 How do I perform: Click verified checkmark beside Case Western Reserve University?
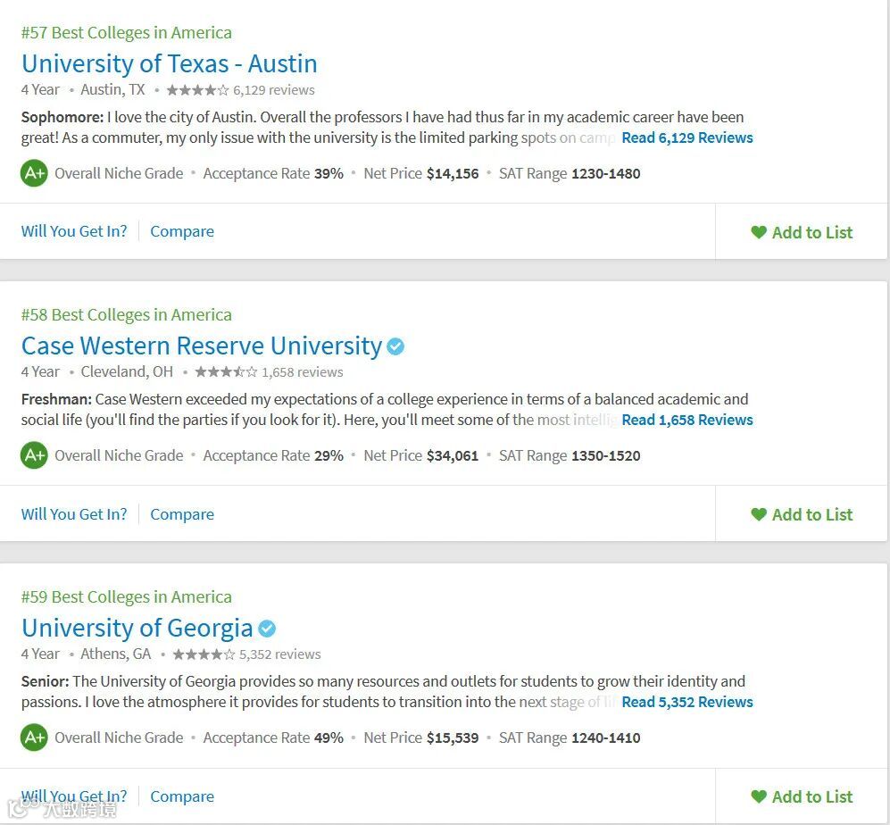tap(395, 346)
